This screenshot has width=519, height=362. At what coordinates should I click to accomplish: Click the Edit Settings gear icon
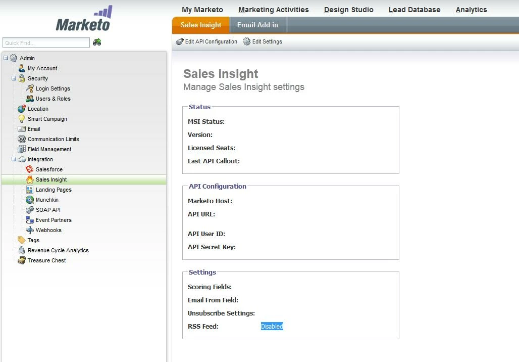click(x=247, y=41)
